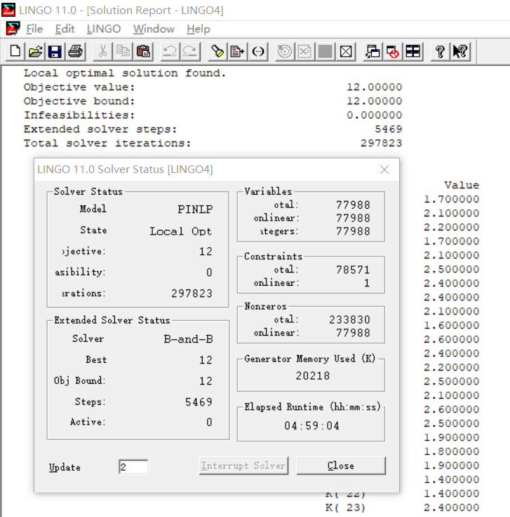Click the Solve bullseye toolbar icon
The width and height of the screenshot is (510, 517).
(x=285, y=51)
